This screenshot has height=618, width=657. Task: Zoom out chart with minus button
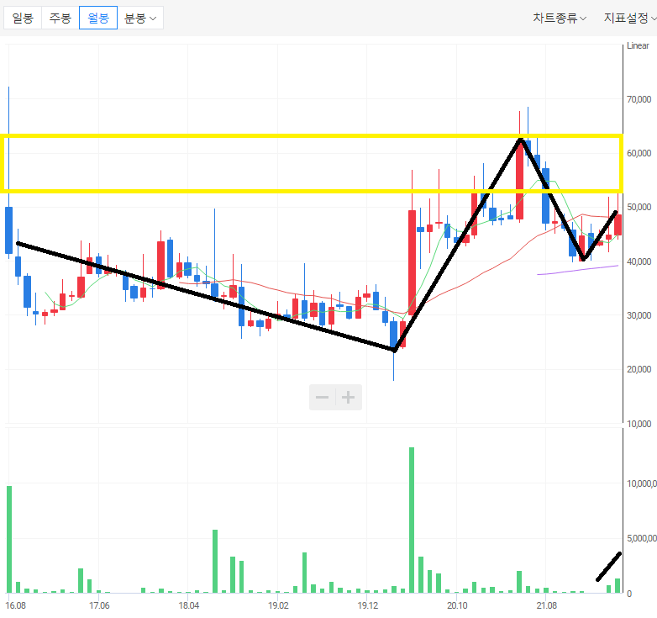tap(323, 397)
